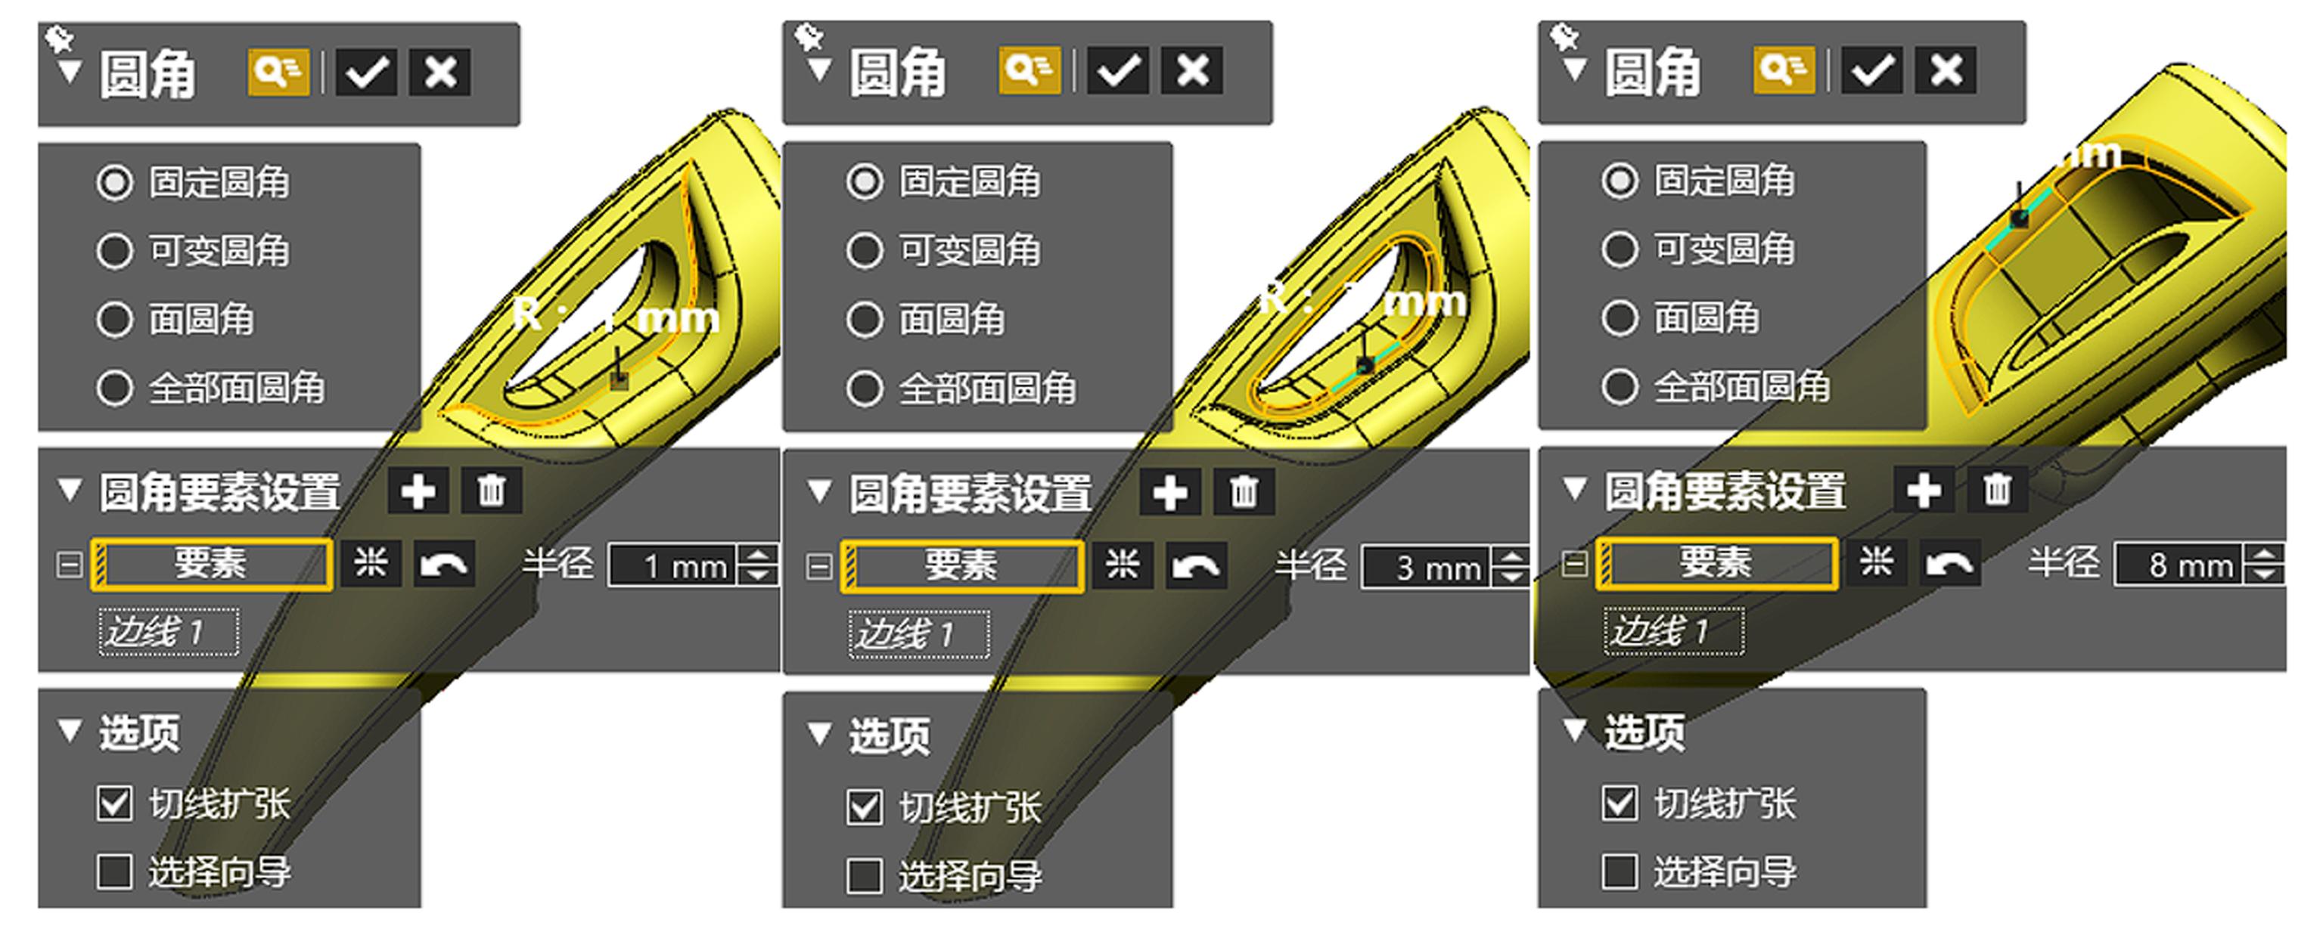
Task: Click the undo arrow beside 要素 in the right panel
Action: point(1949,564)
